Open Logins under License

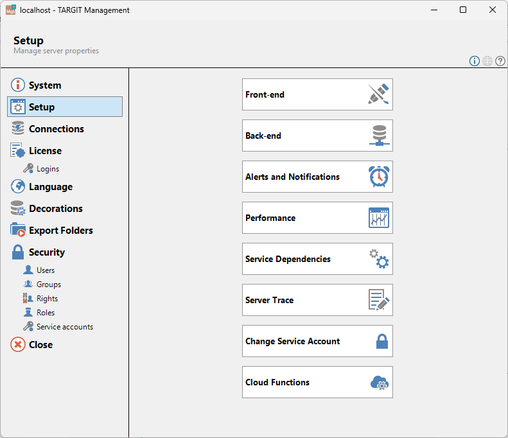(x=48, y=169)
